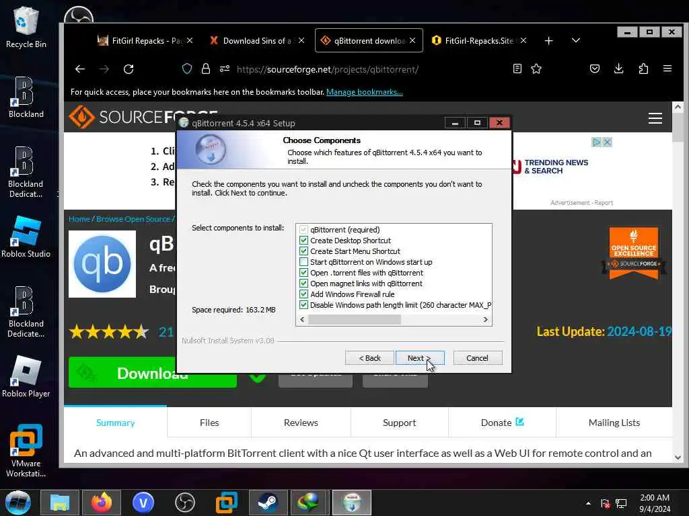
Task: Open the Pocket save icon
Action: pos(595,69)
